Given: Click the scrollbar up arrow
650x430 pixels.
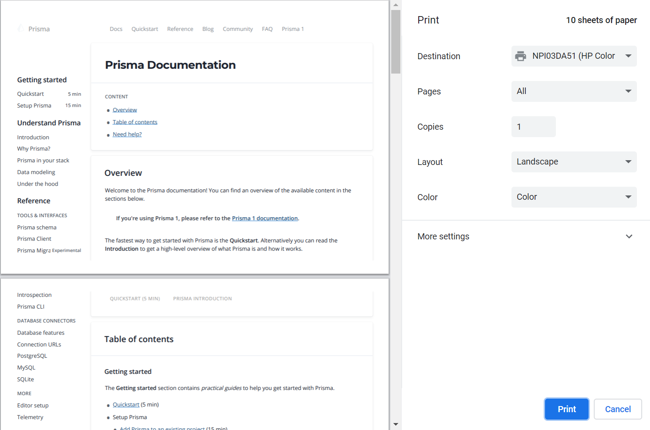Looking at the screenshot, I should click(x=396, y=5).
